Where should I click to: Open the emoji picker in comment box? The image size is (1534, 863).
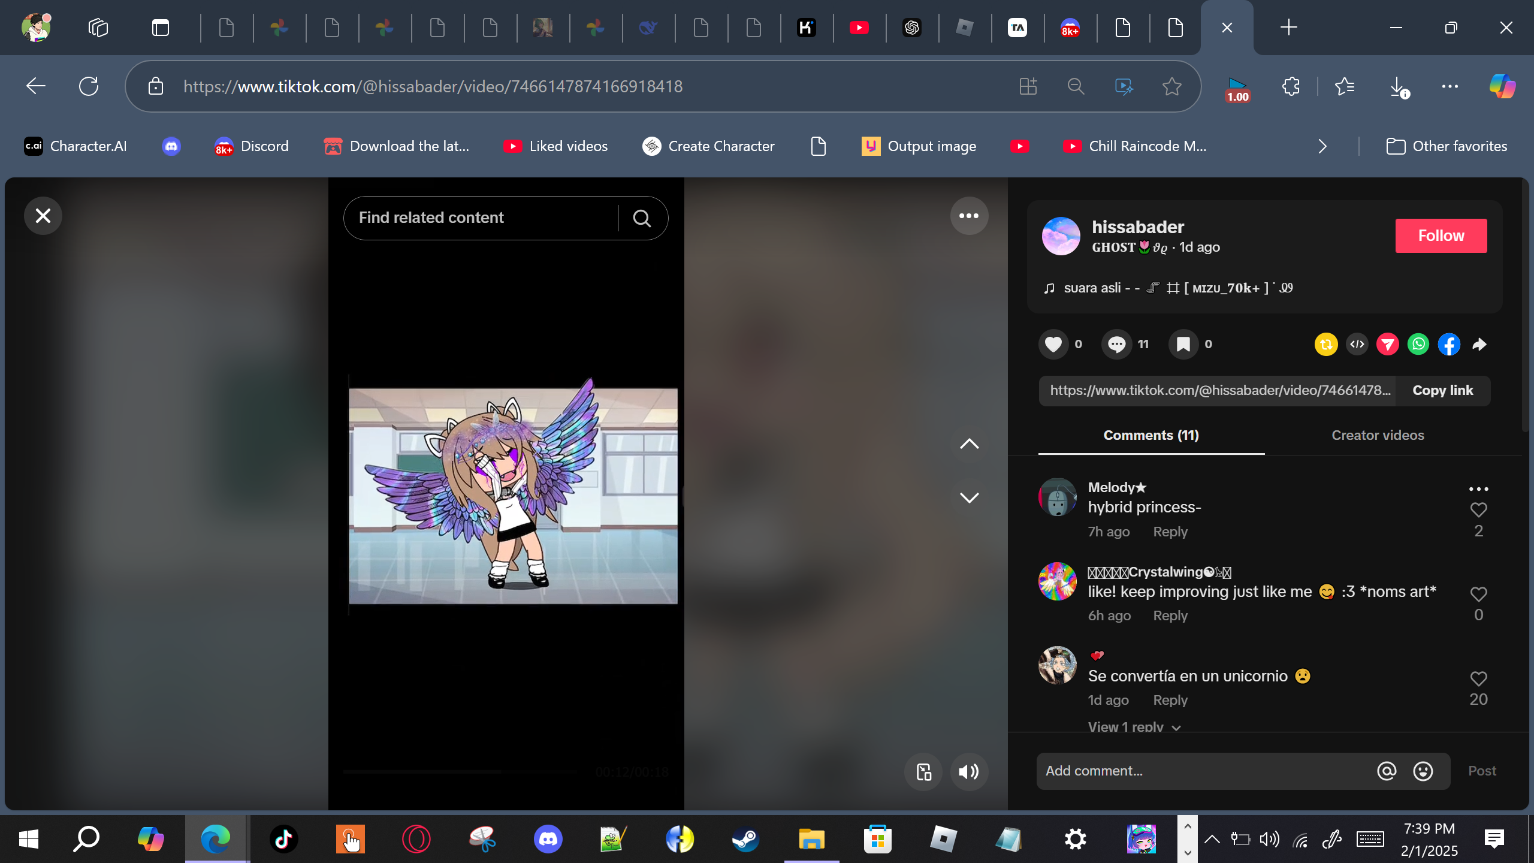tap(1423, 771)
